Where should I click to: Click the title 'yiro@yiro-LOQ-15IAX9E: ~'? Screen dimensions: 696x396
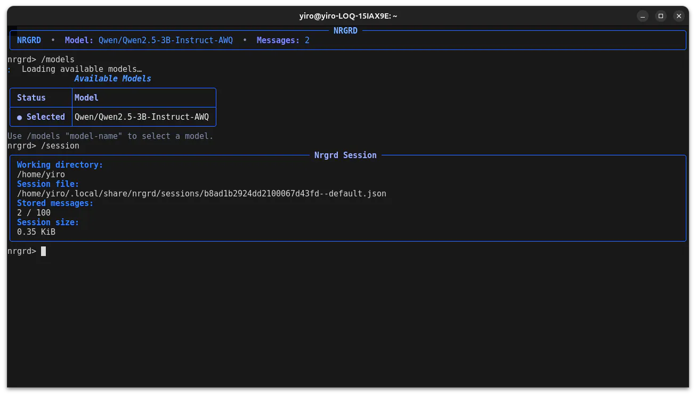[348, 16]
